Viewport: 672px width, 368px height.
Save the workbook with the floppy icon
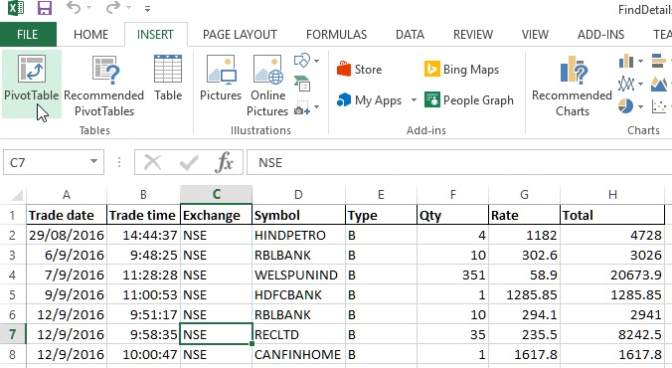[x=44, y=8]
